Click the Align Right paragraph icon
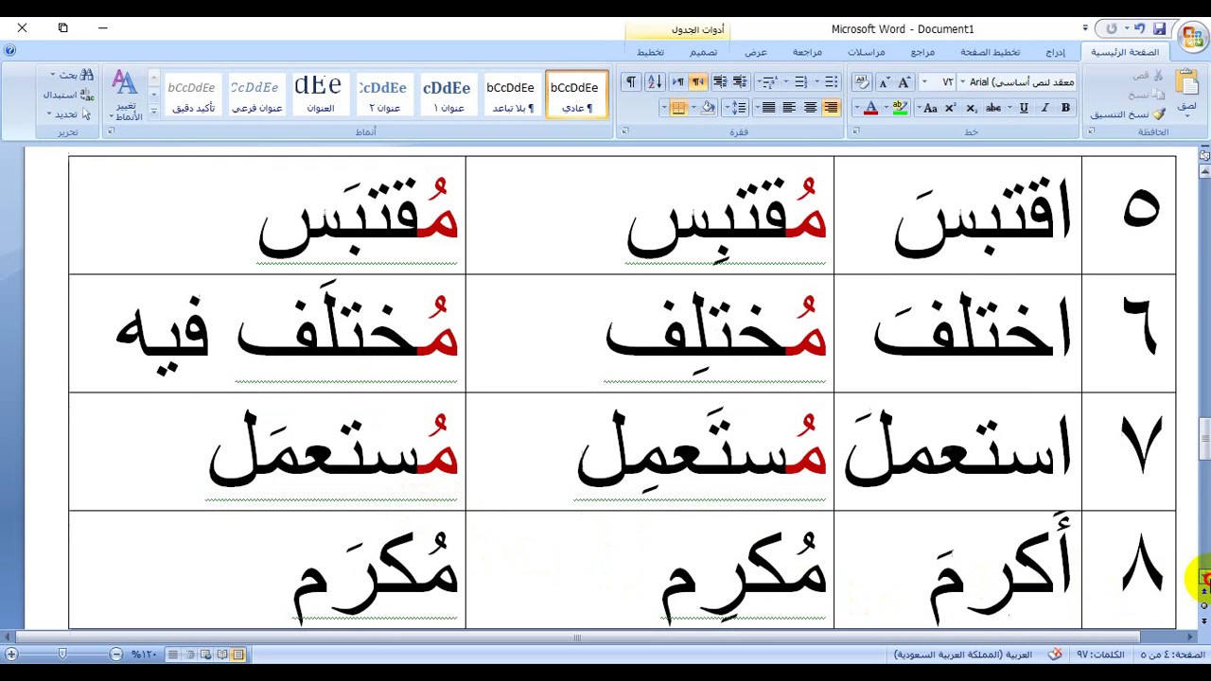 (x=831, y=108)
